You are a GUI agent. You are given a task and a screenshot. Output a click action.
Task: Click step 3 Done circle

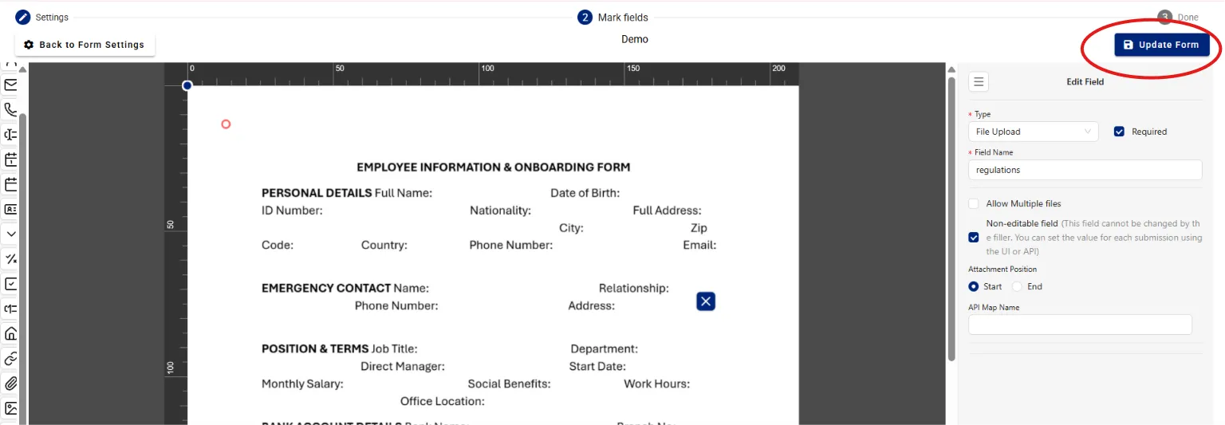[1165, 17]
